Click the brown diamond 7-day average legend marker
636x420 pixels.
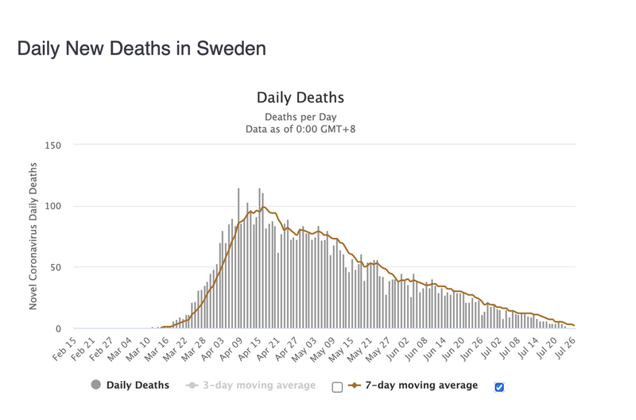click(x=354, y=385)
